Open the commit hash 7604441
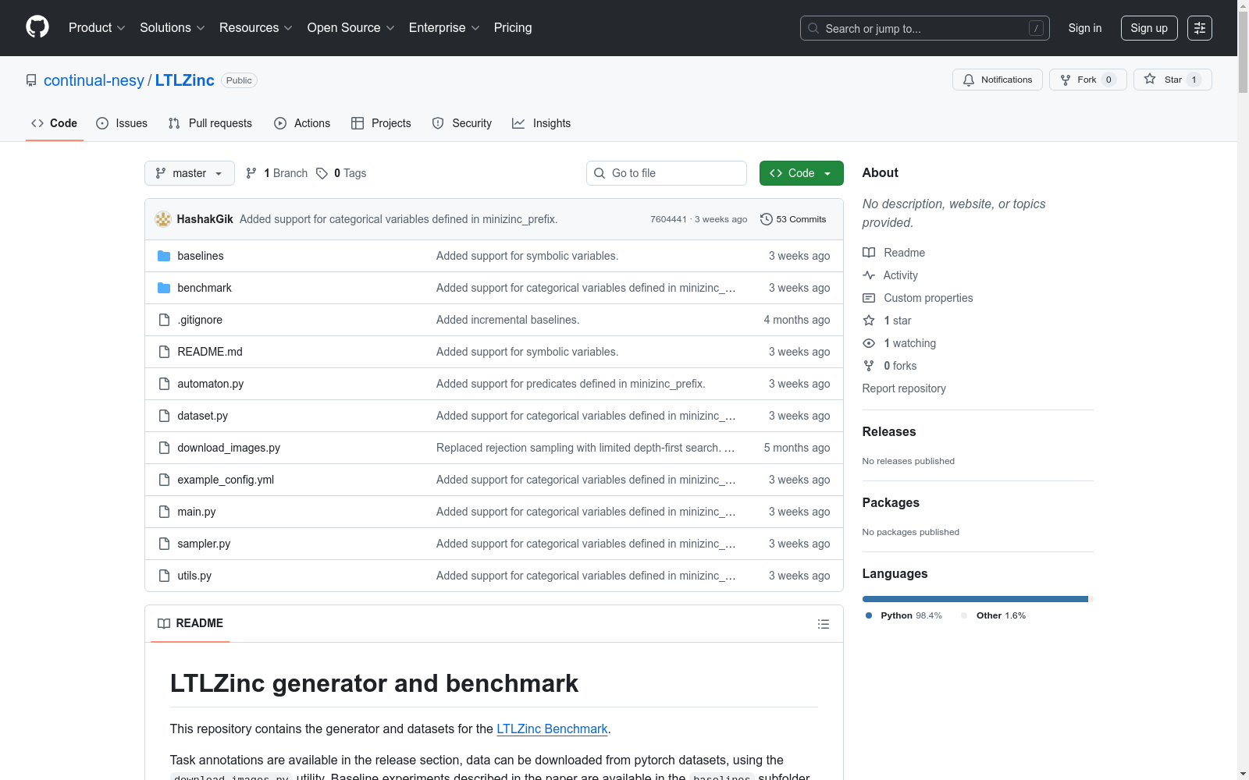Viewport: 1249px width, 780px height. (x=668, y=219)
